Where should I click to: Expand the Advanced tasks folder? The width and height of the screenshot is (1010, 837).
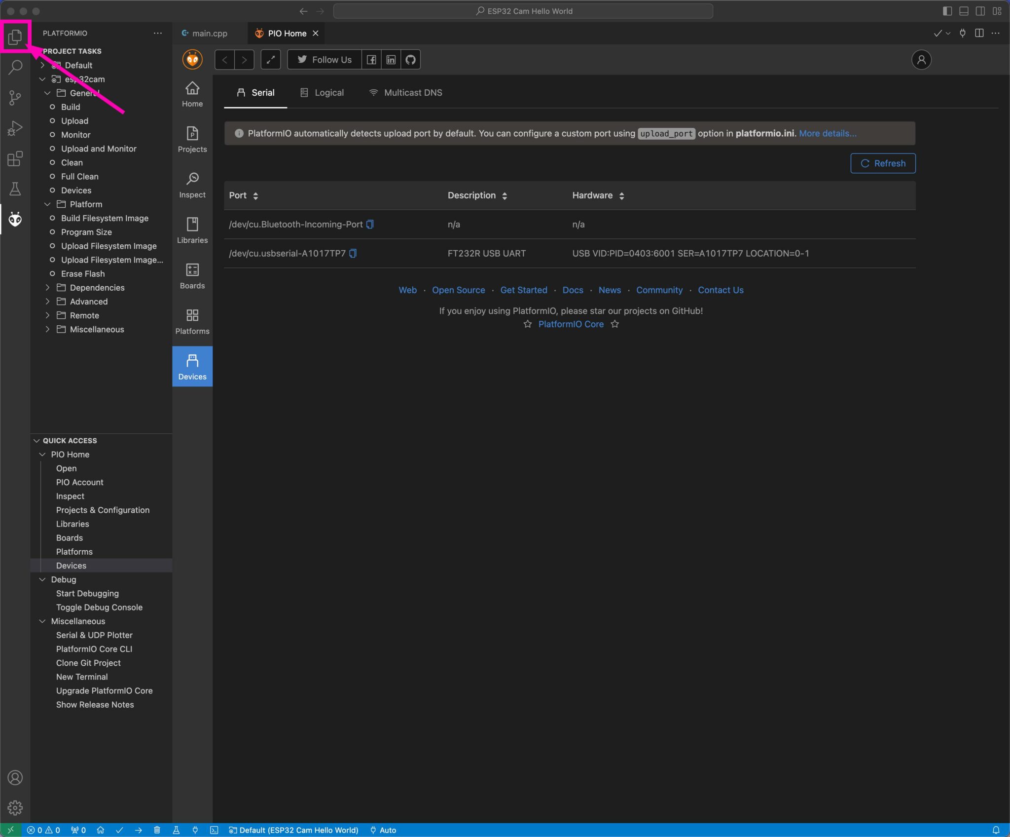(x=88, y=301)
